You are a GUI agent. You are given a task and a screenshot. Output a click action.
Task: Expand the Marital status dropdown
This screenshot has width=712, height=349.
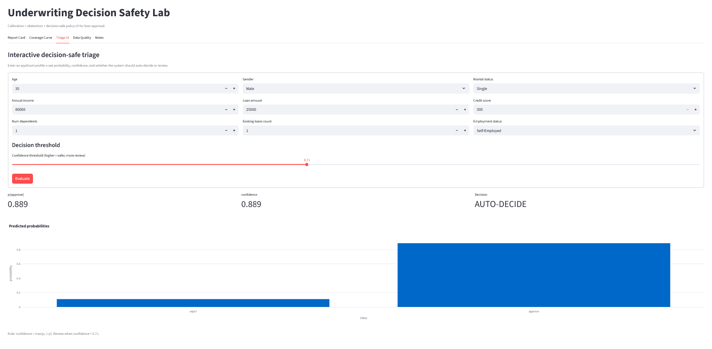coord(586,89)
